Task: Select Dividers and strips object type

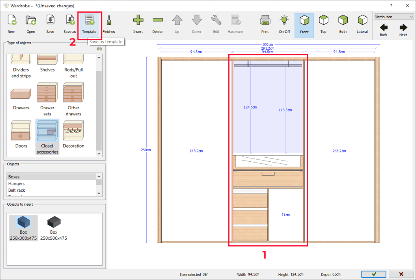Action: point(21,66)
